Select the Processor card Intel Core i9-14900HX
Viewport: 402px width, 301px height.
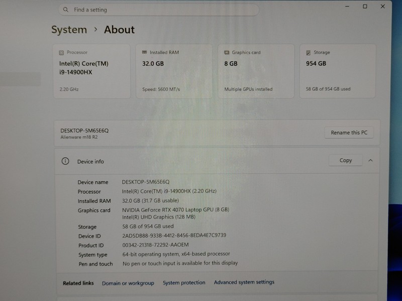tap(92, 71)
